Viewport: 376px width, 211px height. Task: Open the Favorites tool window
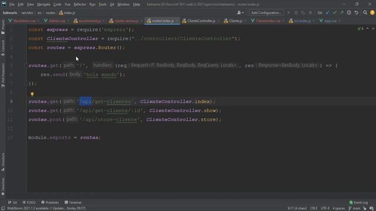[3, 186]
